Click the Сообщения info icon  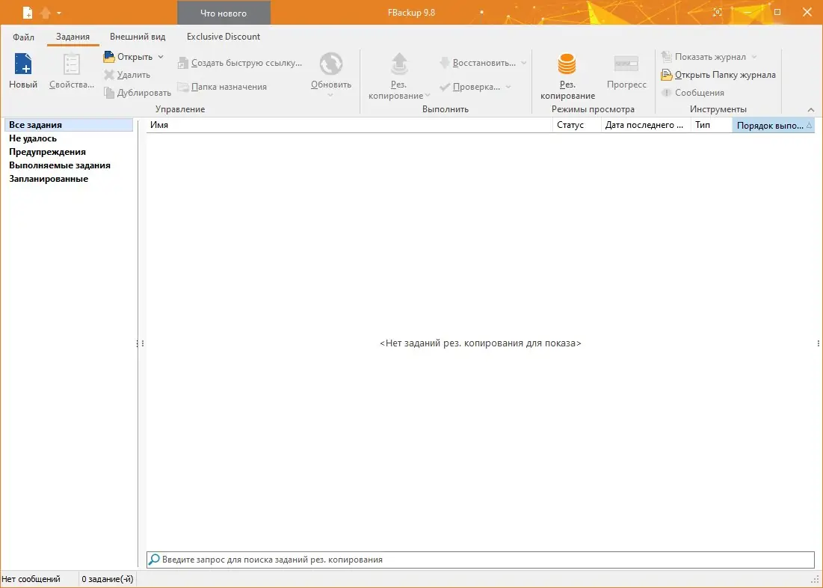tap(667, 93)
